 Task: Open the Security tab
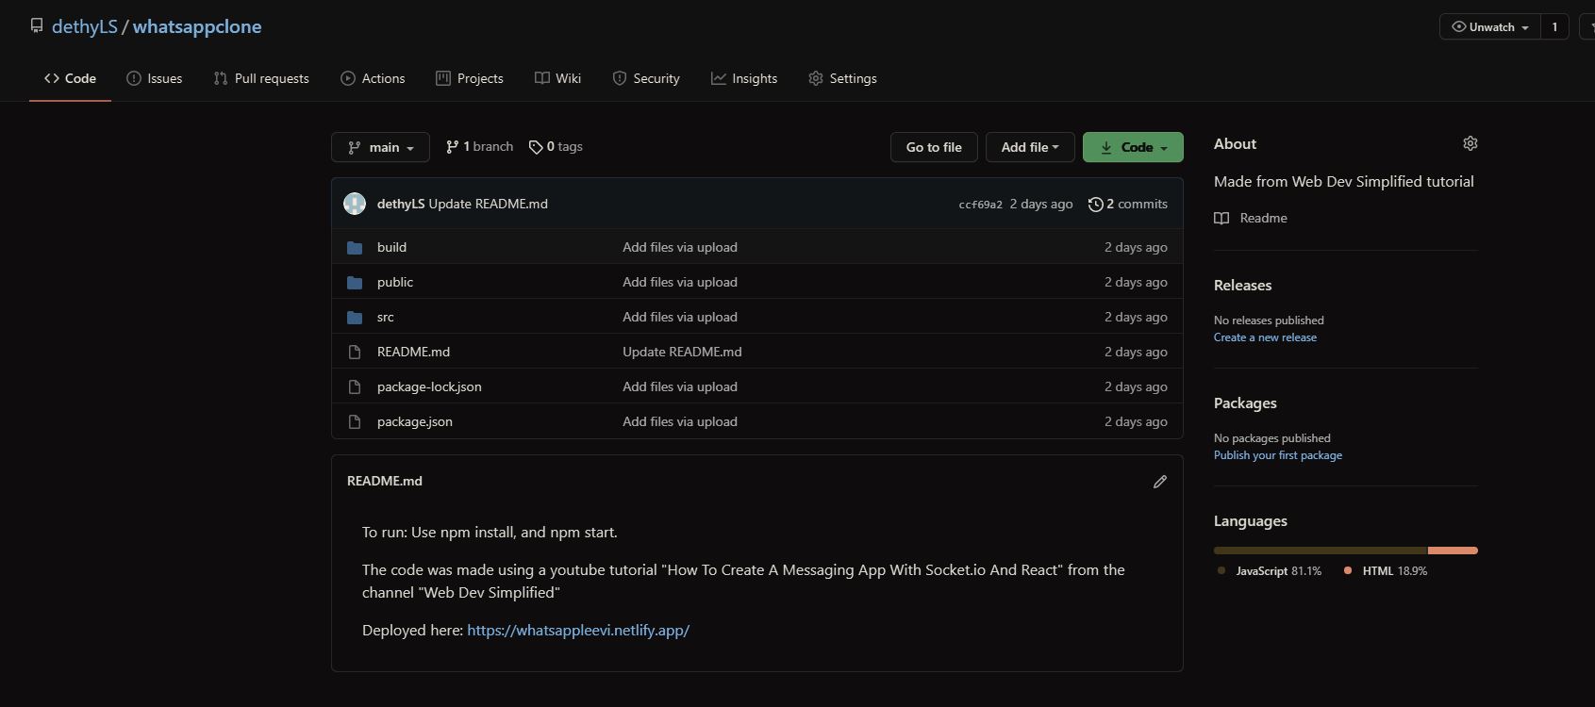click(x=646, y=78)
